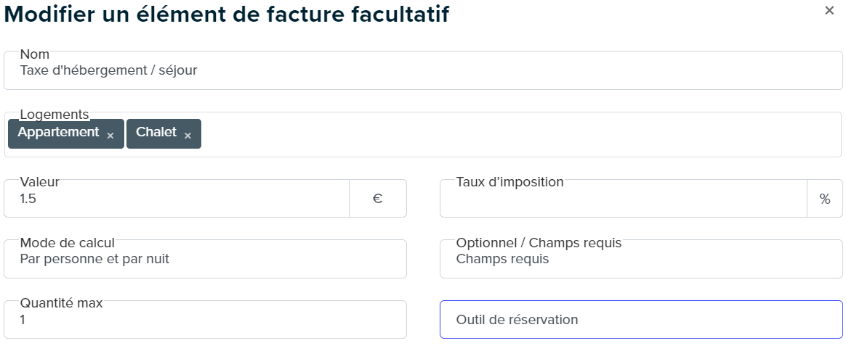Click the Nom field label
The image size is (846, 351).
35,54
